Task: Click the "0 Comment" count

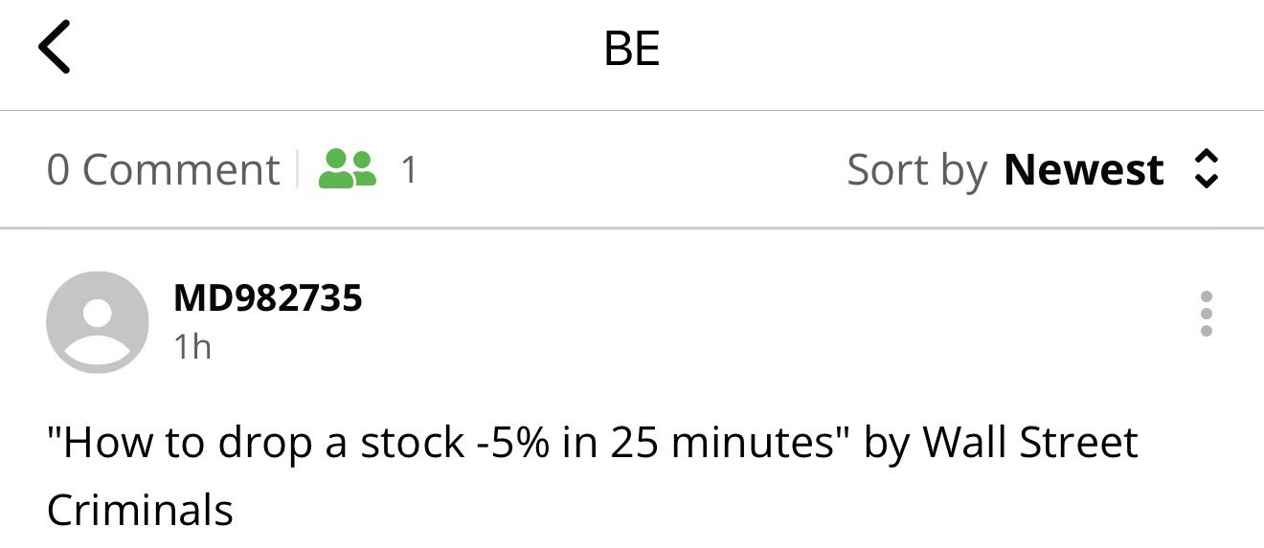Action: [163, 170]
